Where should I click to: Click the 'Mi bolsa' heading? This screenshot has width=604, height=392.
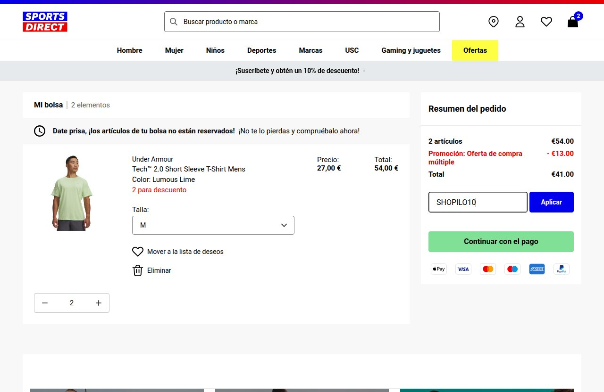pos(48,105)
